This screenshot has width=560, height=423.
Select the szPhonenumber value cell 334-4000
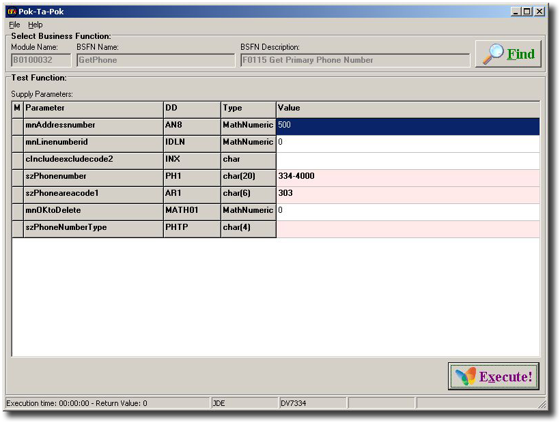click(x=408, y=178)
